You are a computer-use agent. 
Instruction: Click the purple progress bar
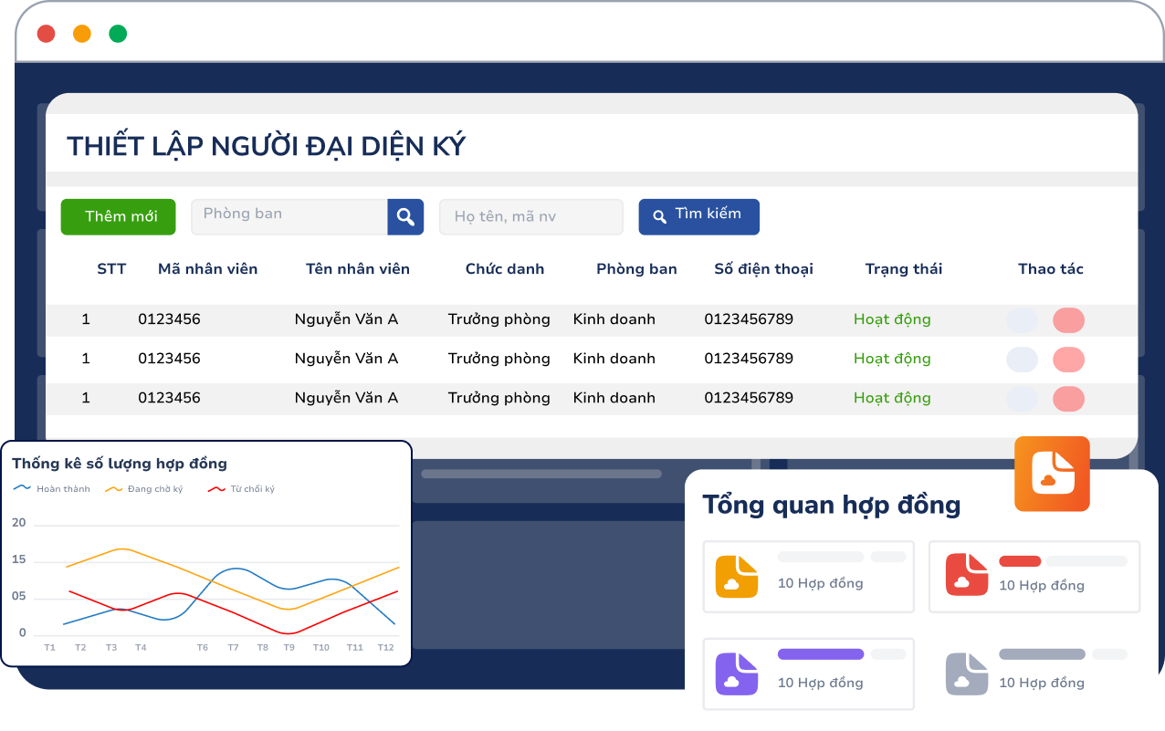tap(820, 654)
